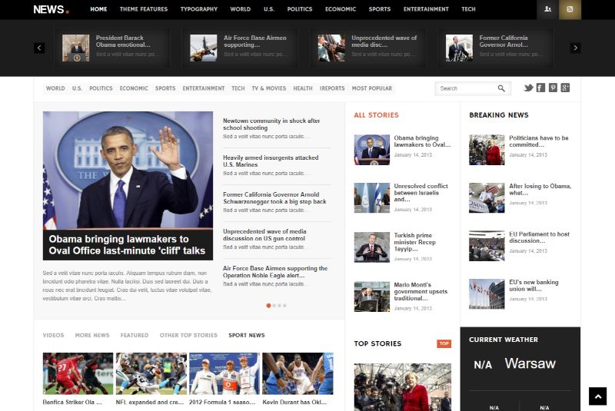The width and height of the screenshot is (615, 411).
Task: Open the Twitter icon
Action: (x=528, y=88)
